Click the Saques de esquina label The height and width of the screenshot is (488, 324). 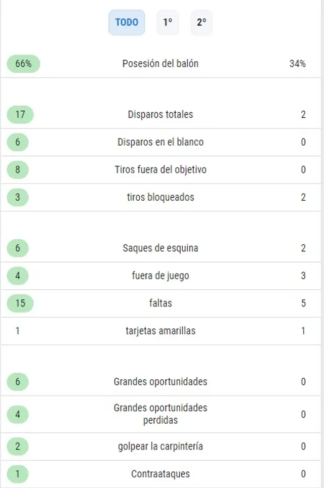point(160,248)
